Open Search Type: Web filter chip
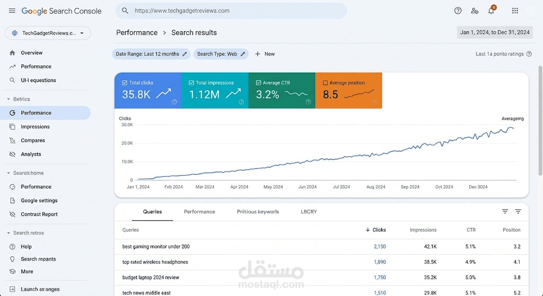The height and width of the screenshot is (296, 543). point(221,54)
